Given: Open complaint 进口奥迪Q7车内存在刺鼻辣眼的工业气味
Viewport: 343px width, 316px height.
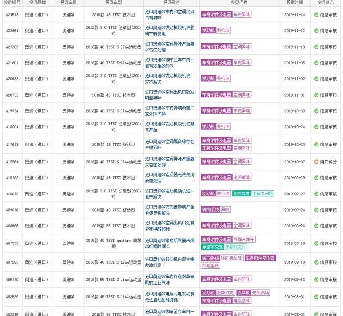Looking at the screenshot, I should point(170,279).
